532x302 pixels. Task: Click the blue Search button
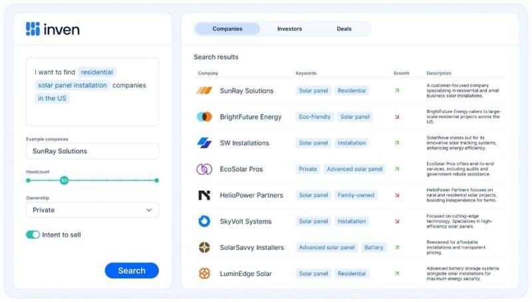(x=132, y=271)
